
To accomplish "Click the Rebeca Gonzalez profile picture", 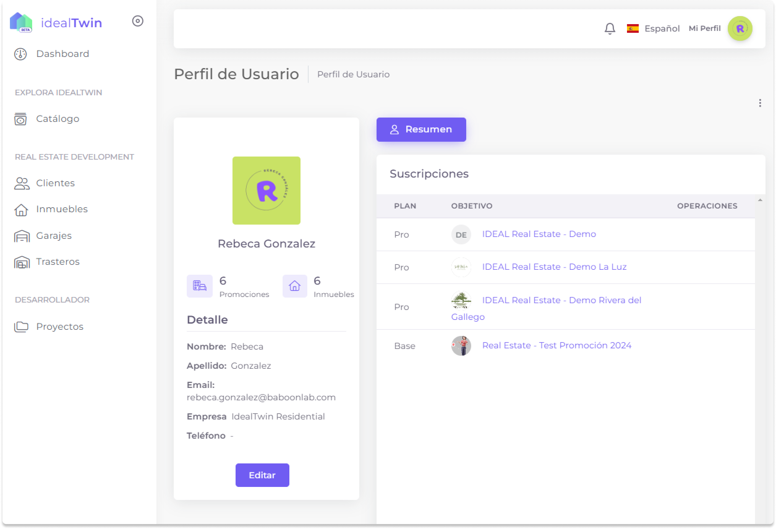I will pyautogui.click(x=266, y=191).
